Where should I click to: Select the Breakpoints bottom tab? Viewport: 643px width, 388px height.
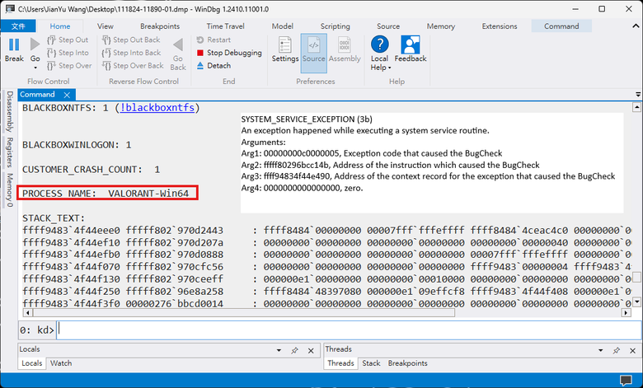(407, 363)
